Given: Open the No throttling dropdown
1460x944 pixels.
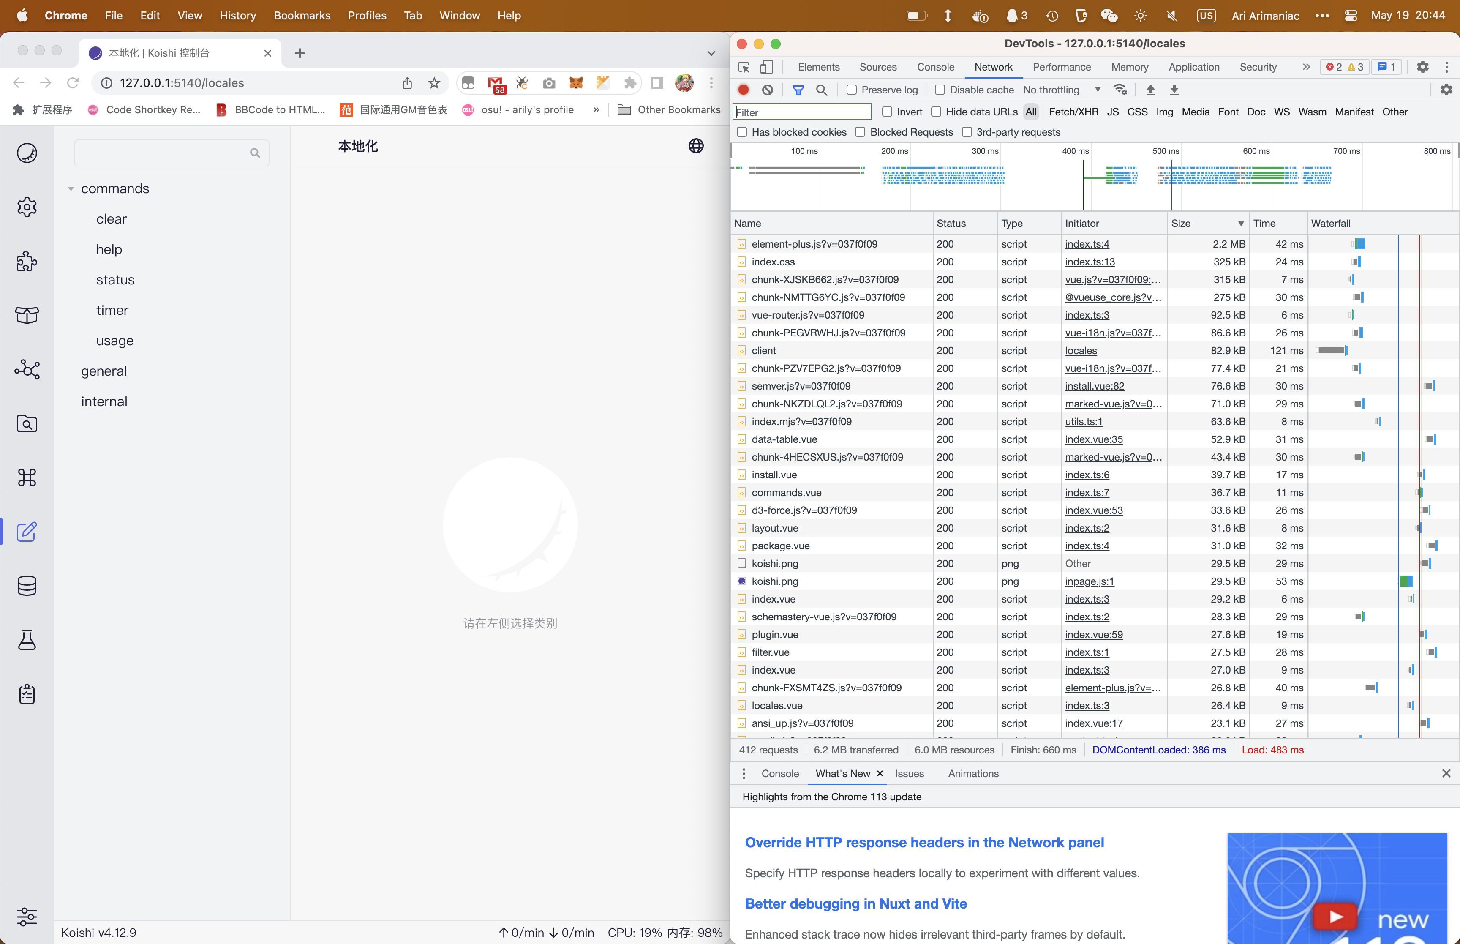Looking at the screenshot, I should (1061, 90).
